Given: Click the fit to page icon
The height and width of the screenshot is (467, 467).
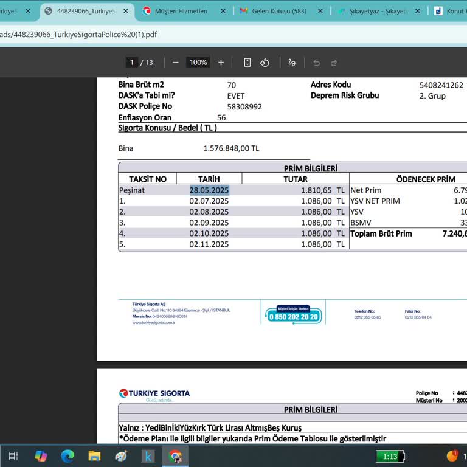Looking at the screenshot, I should pyautogui.click(x=247, y=63).
